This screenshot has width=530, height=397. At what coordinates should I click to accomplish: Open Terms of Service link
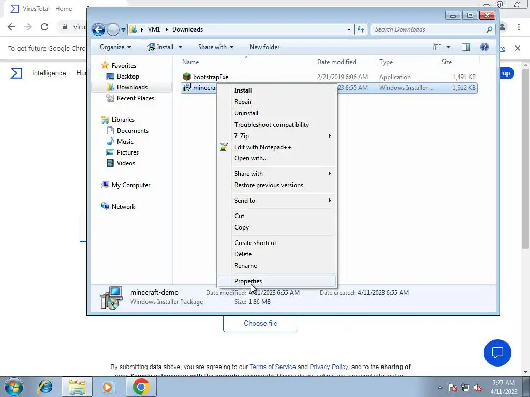point(272,367)
